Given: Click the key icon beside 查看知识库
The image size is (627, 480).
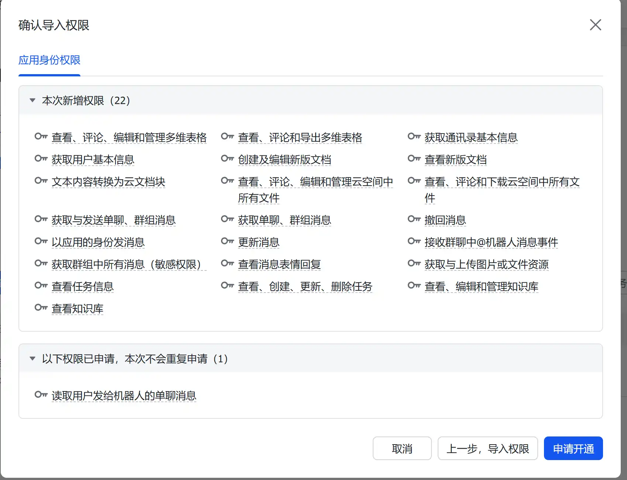Looking at the screenshot, I should 41,307.
